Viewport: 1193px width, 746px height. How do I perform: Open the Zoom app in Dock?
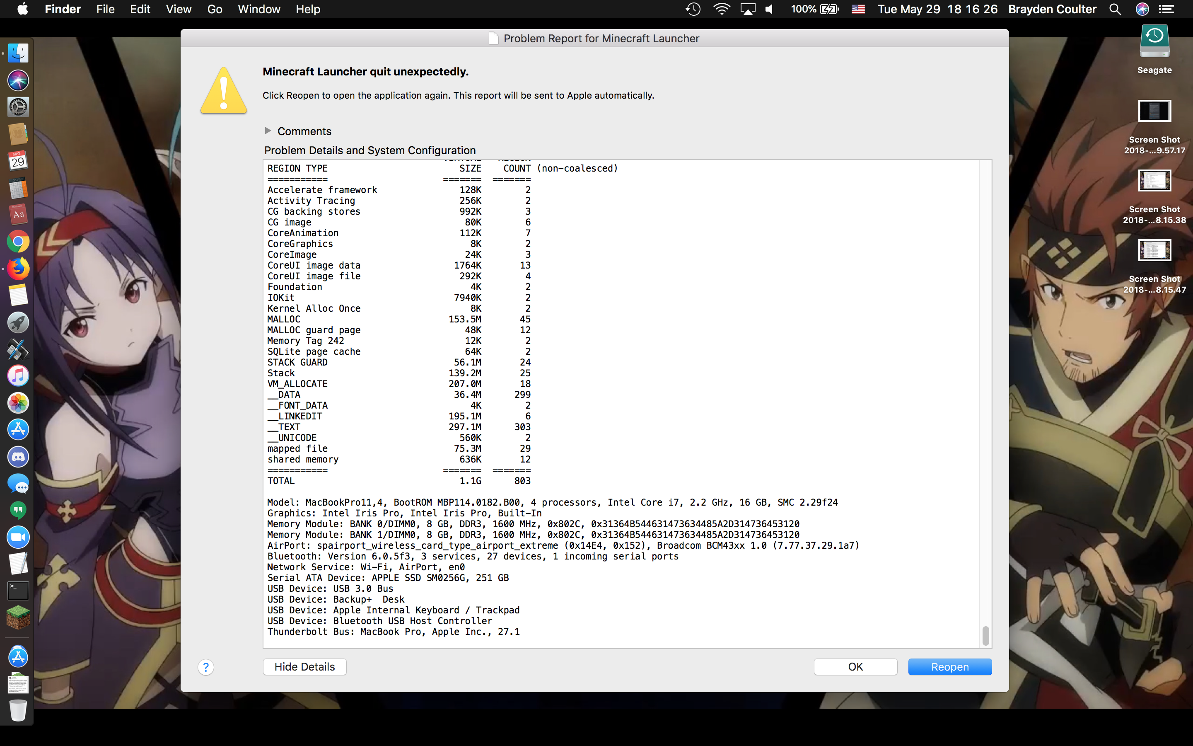tap(18, 537)
